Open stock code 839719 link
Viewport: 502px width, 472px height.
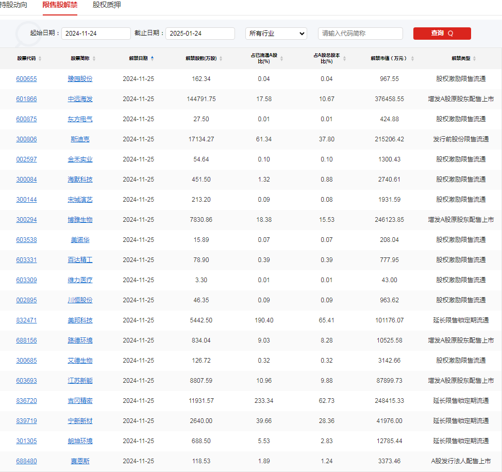(x=27, y=421)
